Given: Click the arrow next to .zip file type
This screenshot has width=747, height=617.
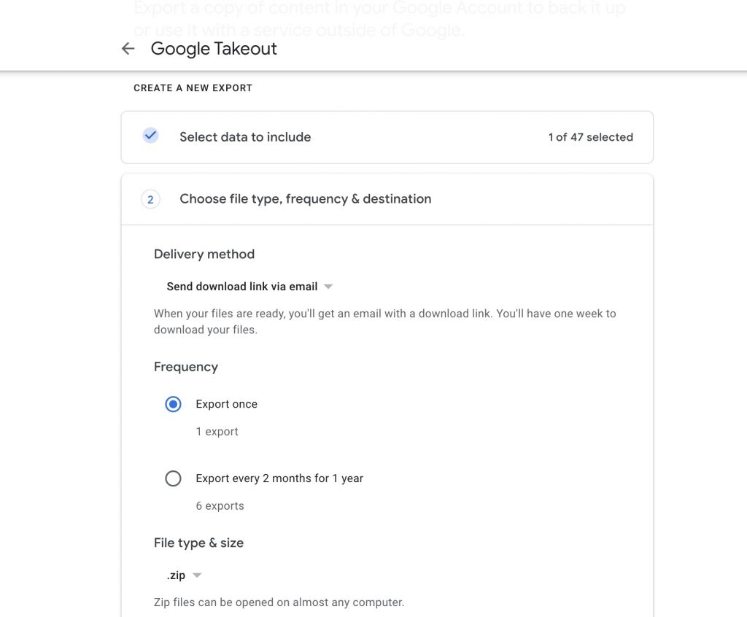Looking at the screenshot, I should (196, 575).
